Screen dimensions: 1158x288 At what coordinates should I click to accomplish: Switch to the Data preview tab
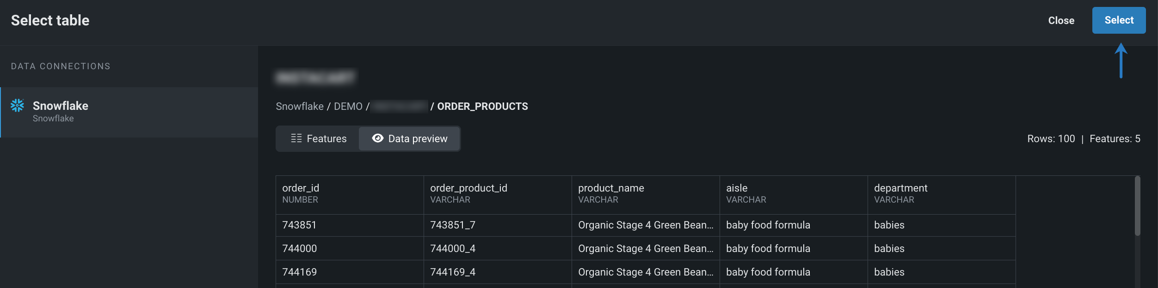410,138
